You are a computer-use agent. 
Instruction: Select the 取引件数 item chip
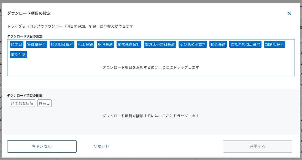point(18,55)
